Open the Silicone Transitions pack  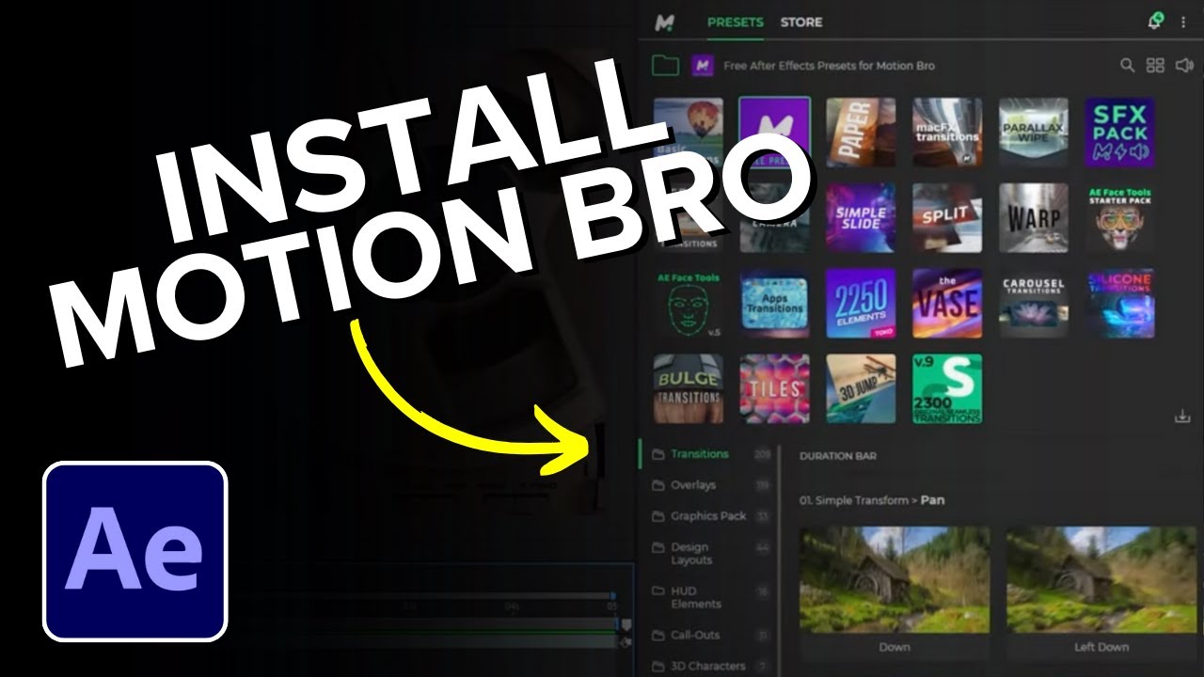point(1119,304)
